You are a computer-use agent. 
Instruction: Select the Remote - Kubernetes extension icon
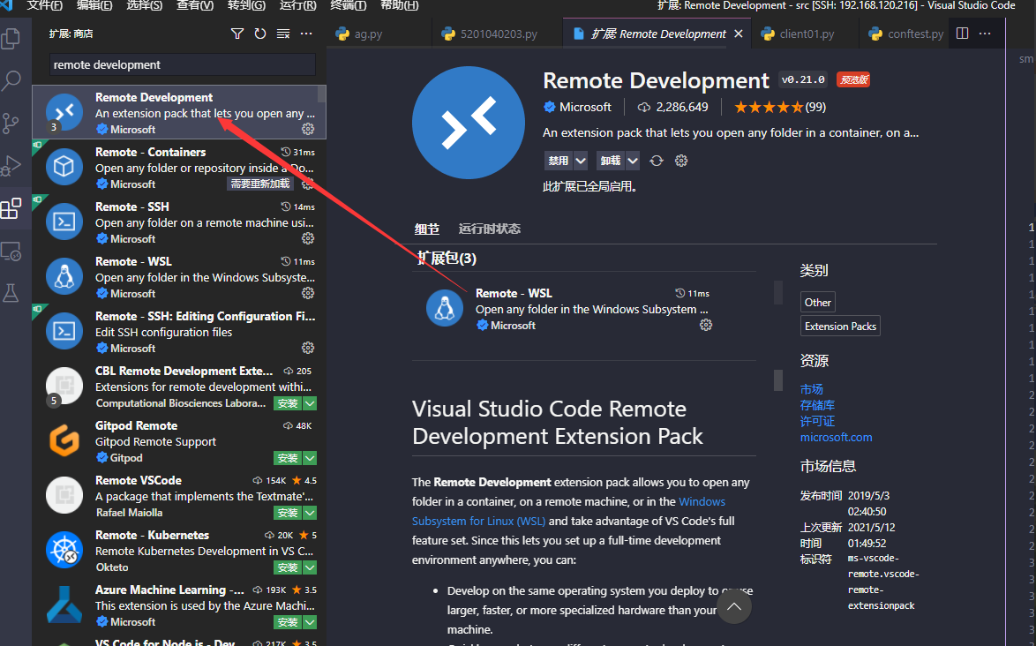click(64, 550)
